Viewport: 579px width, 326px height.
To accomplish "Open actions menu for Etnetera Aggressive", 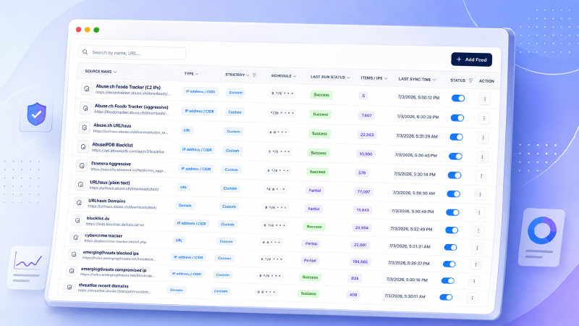I will [481, 175].
